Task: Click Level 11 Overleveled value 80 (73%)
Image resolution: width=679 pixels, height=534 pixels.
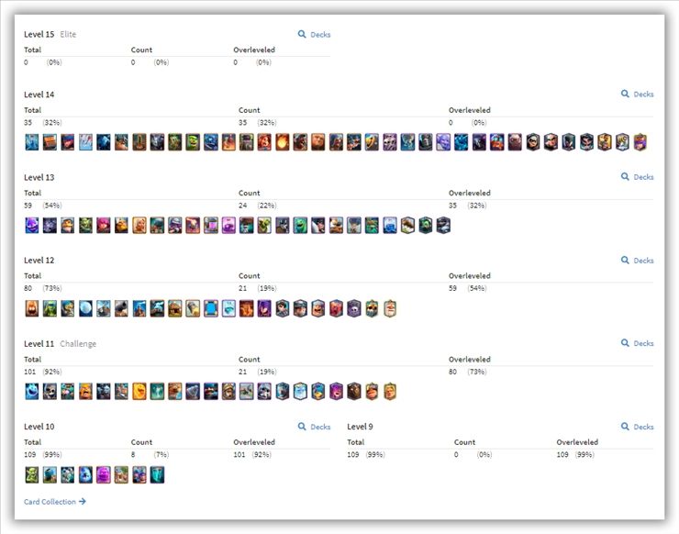Action: pyautogui.click(x=468, y=372)
